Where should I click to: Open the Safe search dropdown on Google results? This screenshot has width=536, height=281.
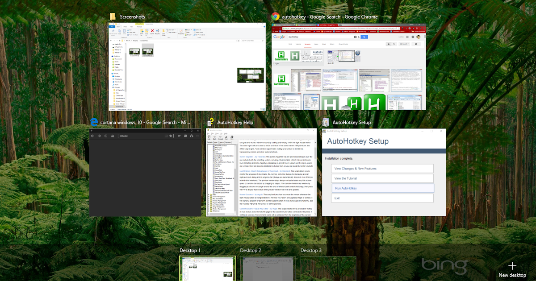click(x=404, y=44)
